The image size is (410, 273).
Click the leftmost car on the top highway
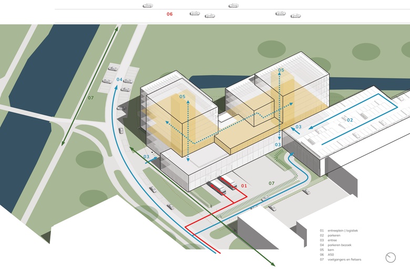pos(148,6)
